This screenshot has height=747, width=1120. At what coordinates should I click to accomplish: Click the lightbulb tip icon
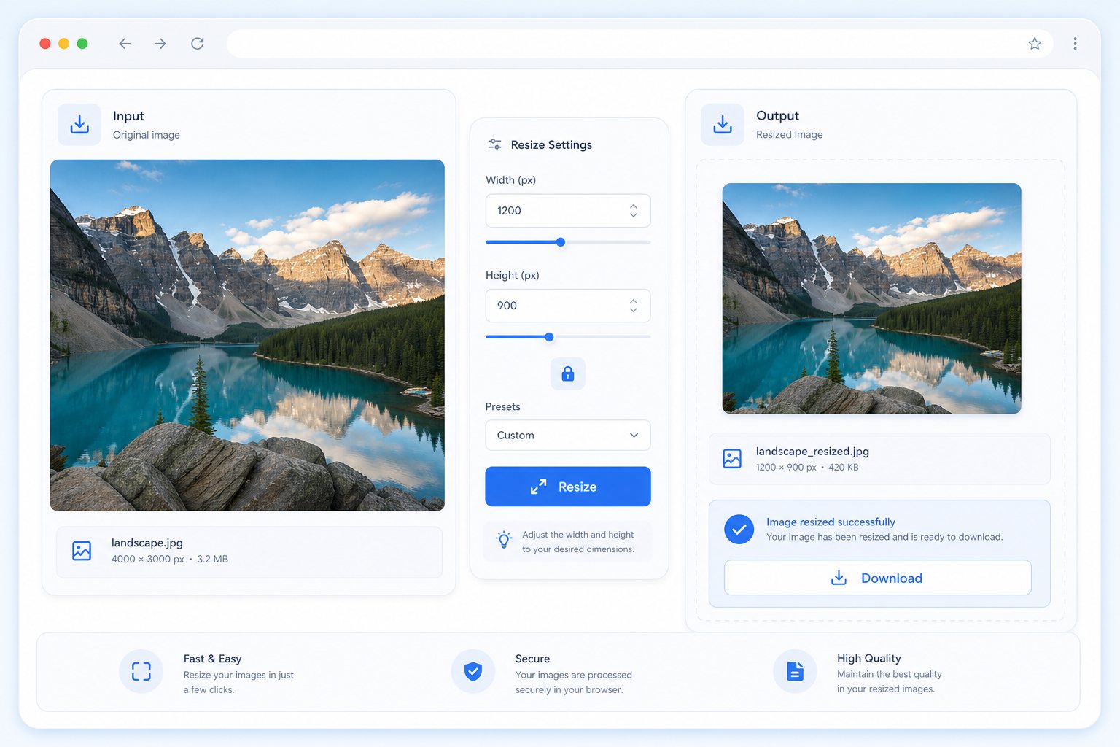[x=504, y=541]
